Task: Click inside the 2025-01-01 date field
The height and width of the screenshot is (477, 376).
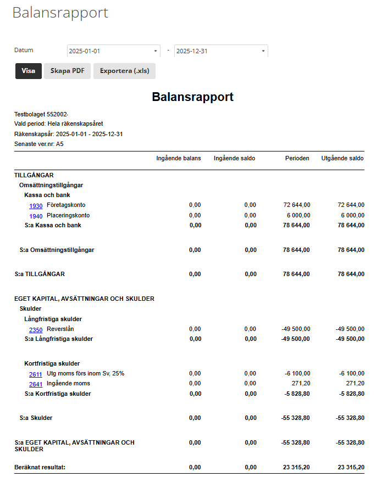Action: click(114, 51)
